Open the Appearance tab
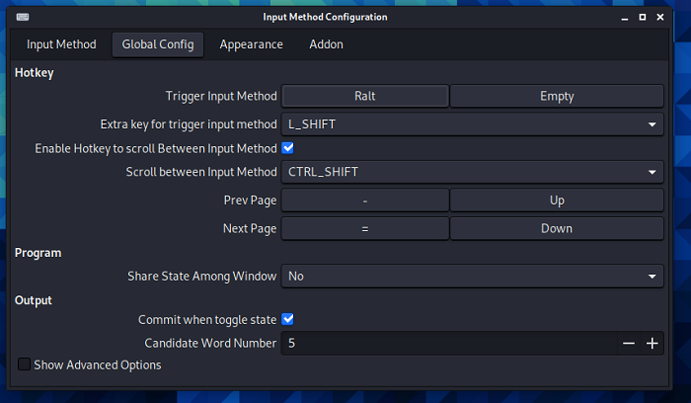This screenshot has height=403, width=691. (x=251, y=44)
